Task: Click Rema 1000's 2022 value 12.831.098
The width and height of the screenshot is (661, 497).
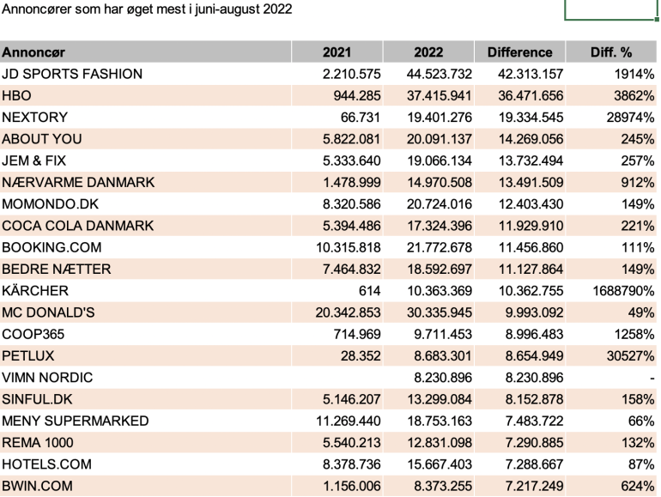Action: [440, 443]
